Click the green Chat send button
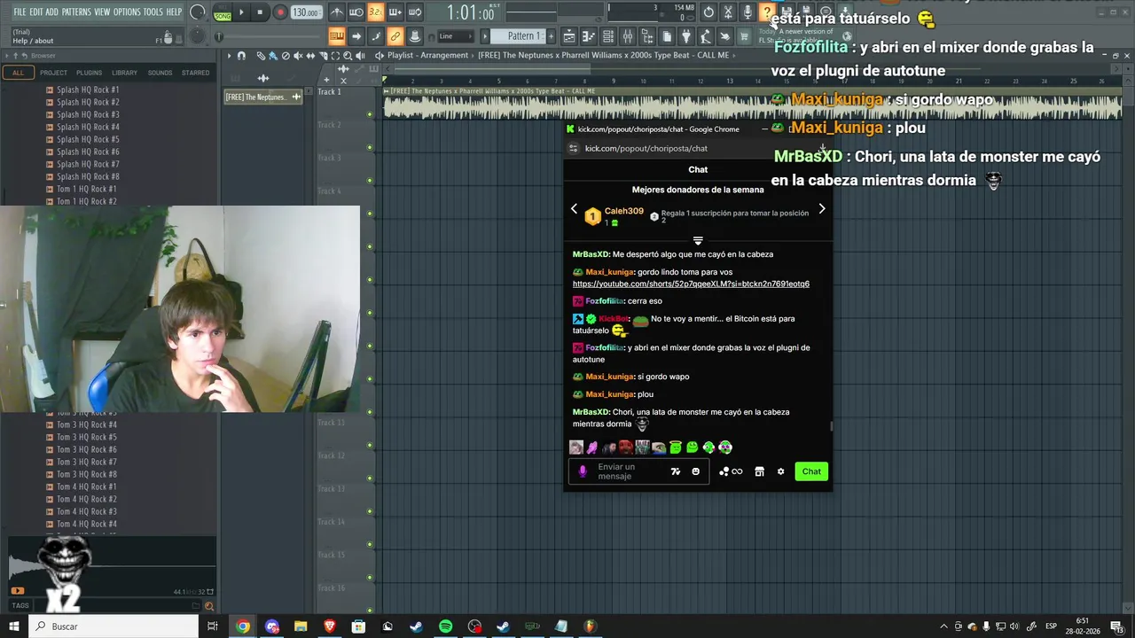This screenshot has height=638, width=1135. 811,471
